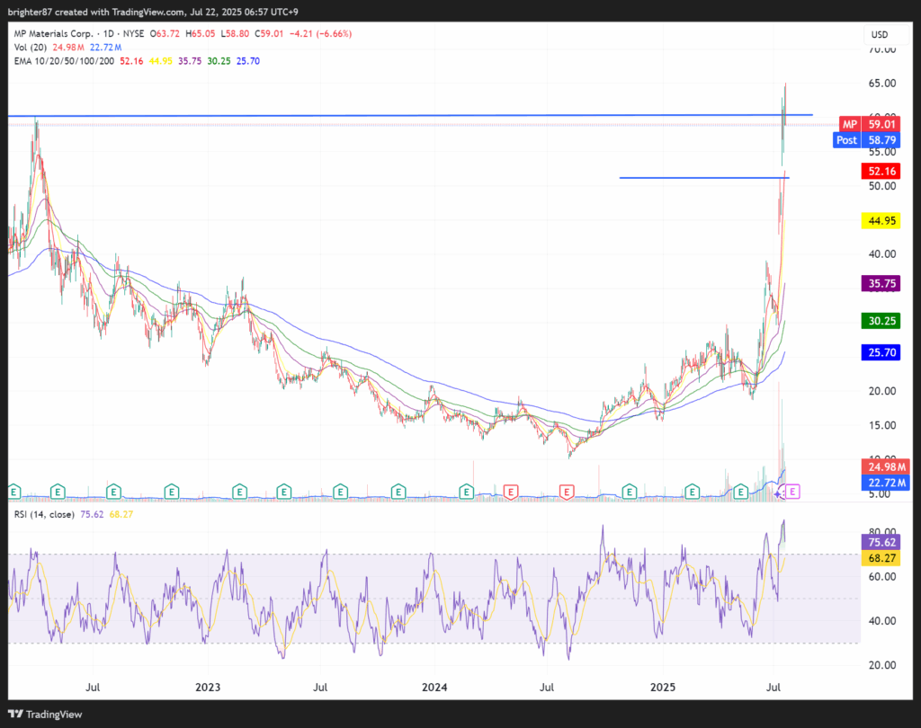Click the sparkle icon beside the purple E marker
This screenshot has width=921, height=728.
pos(778,494)
